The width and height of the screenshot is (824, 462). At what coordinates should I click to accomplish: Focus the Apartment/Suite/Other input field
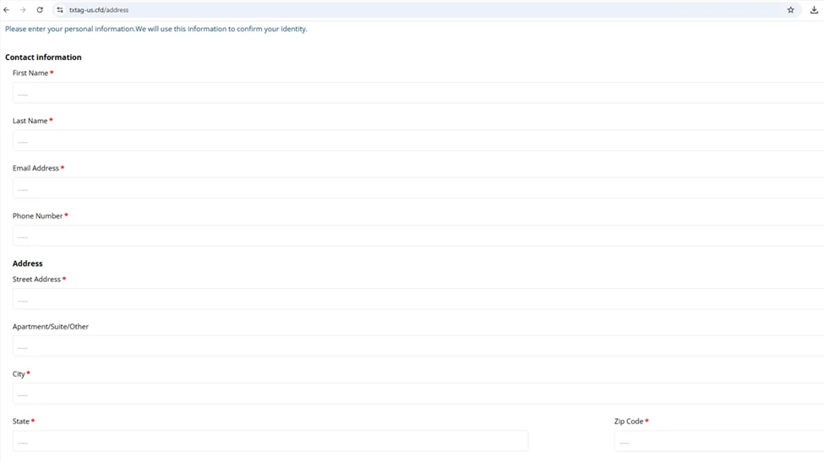pyautogui.click(x=418, y=346)
